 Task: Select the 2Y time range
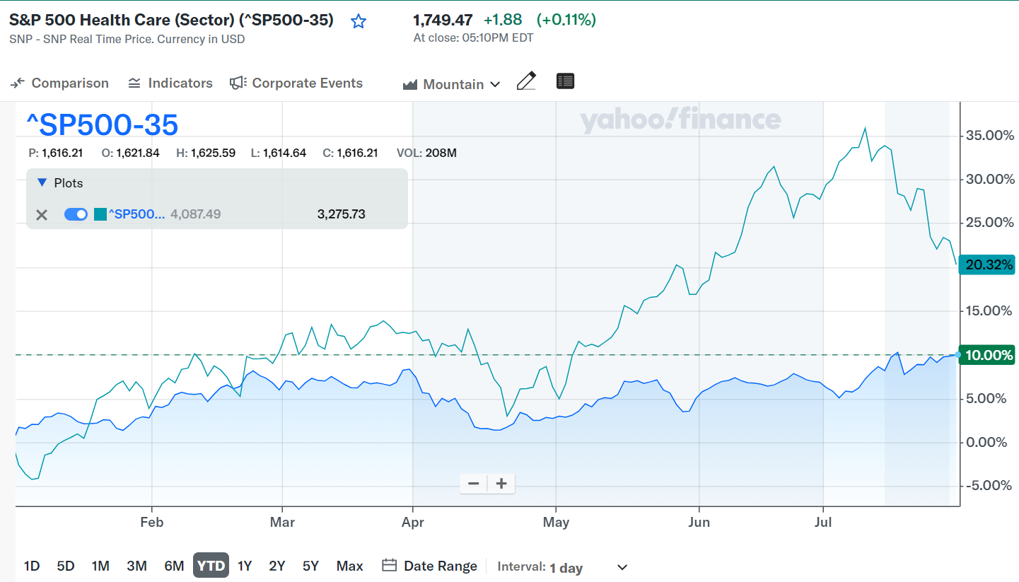click(x=277, y=566)
